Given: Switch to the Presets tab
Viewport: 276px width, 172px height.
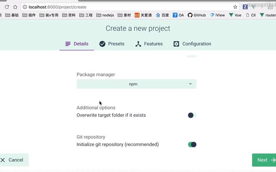Looking at the screenshot, I should coord(112,44).
